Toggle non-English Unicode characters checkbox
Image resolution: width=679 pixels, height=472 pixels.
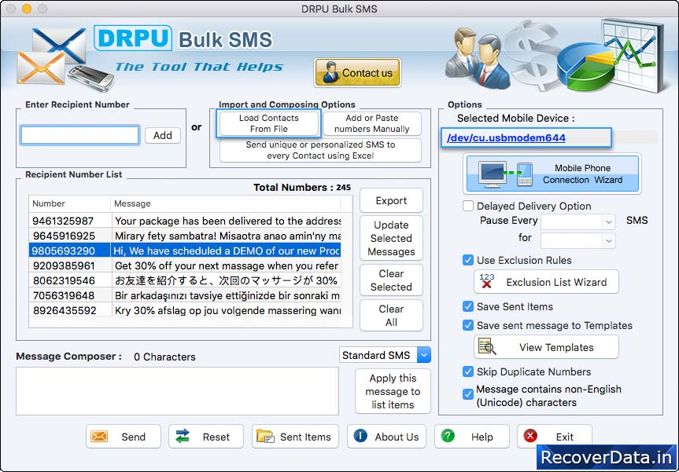tap(467, 394)
